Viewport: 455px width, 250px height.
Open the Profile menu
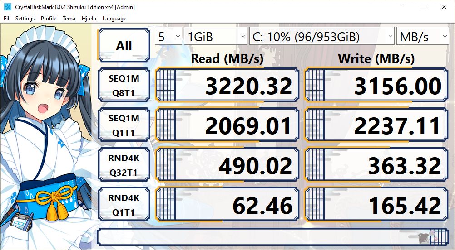pyautogui.click(x=49, y=19)
